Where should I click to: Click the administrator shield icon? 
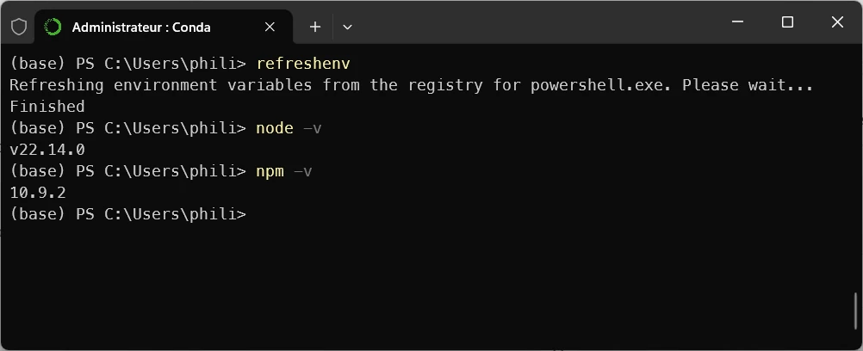19,27
